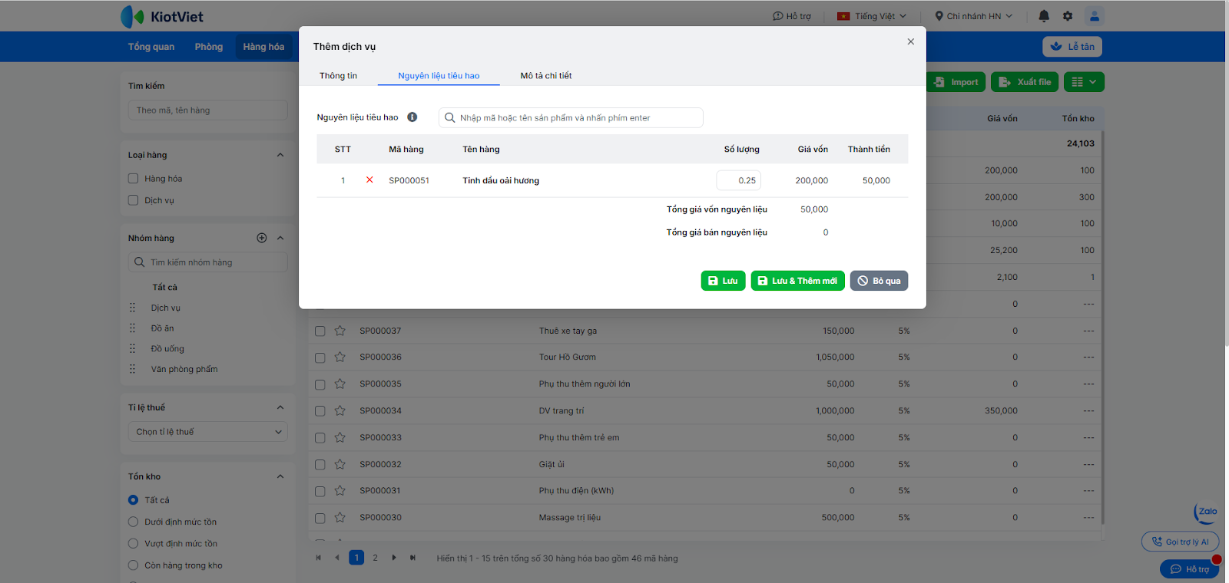This screenshot has height=583, width=1229.
Task: Open settings gear icon in header
Action: coord(1068,16)
